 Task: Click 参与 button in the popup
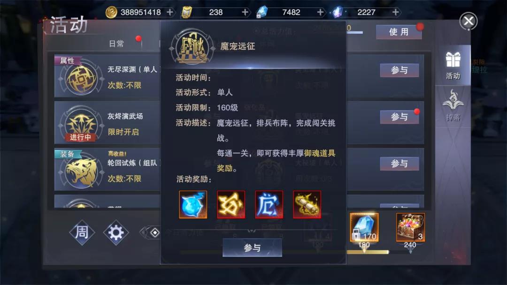(252, 247)
